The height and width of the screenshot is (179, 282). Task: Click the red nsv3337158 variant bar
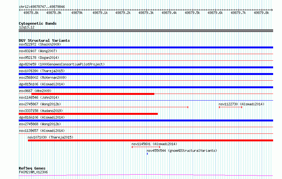(88, 114)
